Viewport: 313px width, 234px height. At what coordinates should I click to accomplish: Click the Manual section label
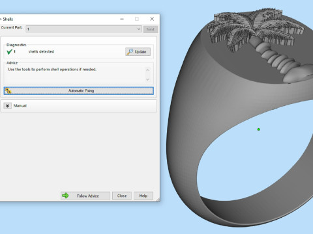[x=20, y=106]
